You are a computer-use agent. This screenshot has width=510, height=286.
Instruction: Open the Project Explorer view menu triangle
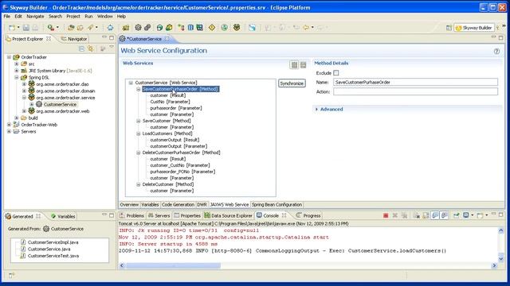(112, 48)
